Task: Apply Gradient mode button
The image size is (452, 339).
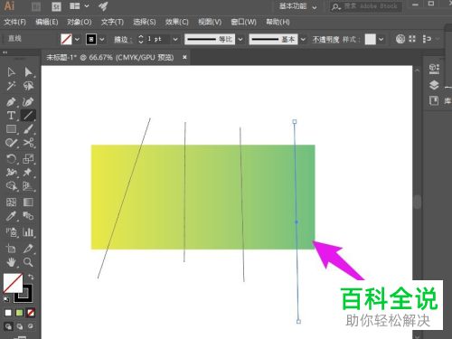Action: click(19, 313)
